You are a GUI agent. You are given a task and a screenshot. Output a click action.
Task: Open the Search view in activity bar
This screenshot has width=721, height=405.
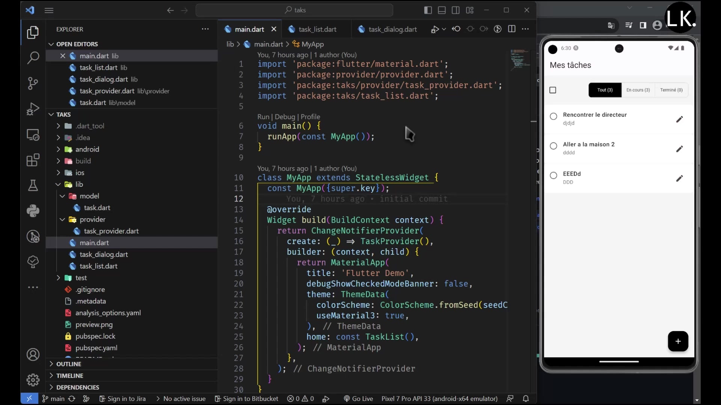[33, 58]
